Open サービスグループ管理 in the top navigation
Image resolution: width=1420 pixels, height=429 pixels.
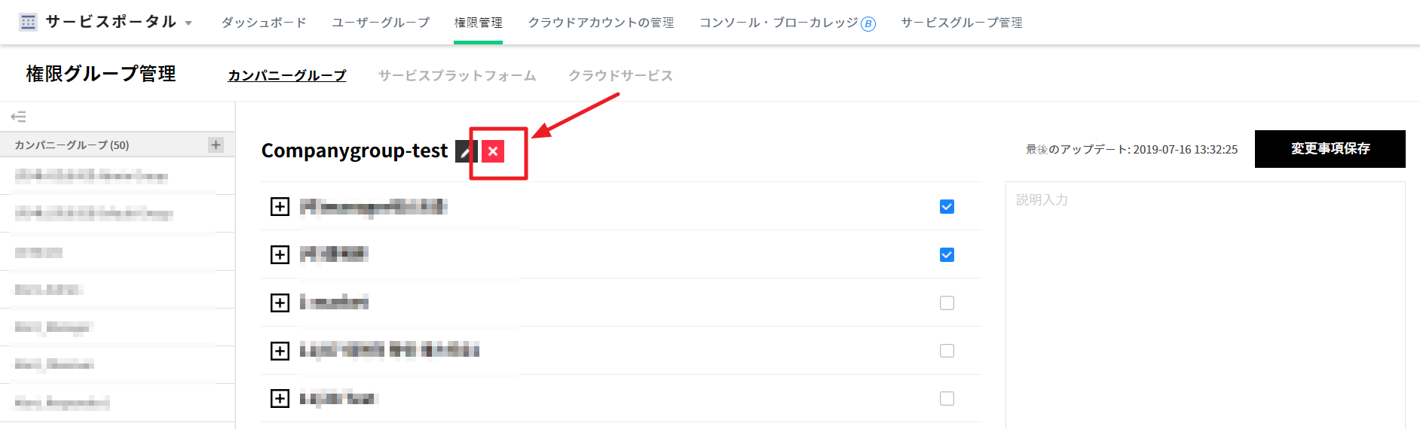[x=962, y=23]
